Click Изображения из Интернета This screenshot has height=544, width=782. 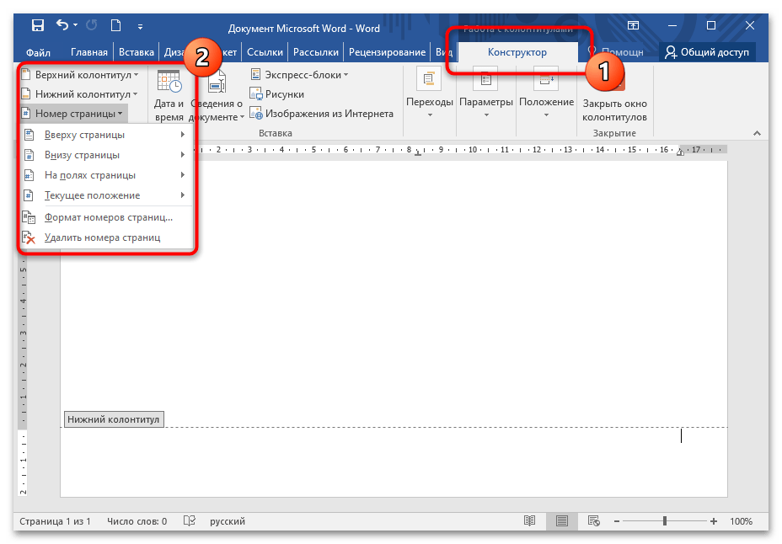coord(322,114)
